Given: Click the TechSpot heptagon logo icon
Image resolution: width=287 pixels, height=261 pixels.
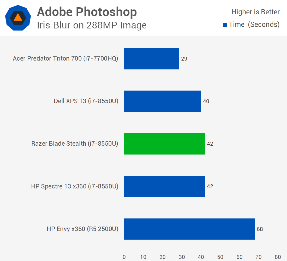Looking at the screenshot, I should [18, 18].
